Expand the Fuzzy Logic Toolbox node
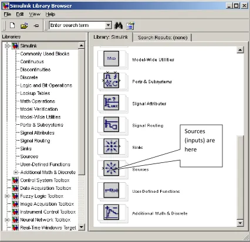Image resolution: width=250 pixels, height=242 pixels. [x=7, y=196]
